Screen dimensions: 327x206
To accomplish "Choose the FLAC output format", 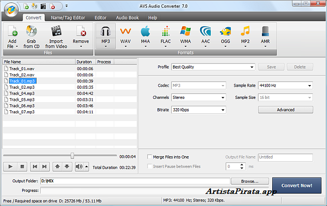I will click(166, 32).
